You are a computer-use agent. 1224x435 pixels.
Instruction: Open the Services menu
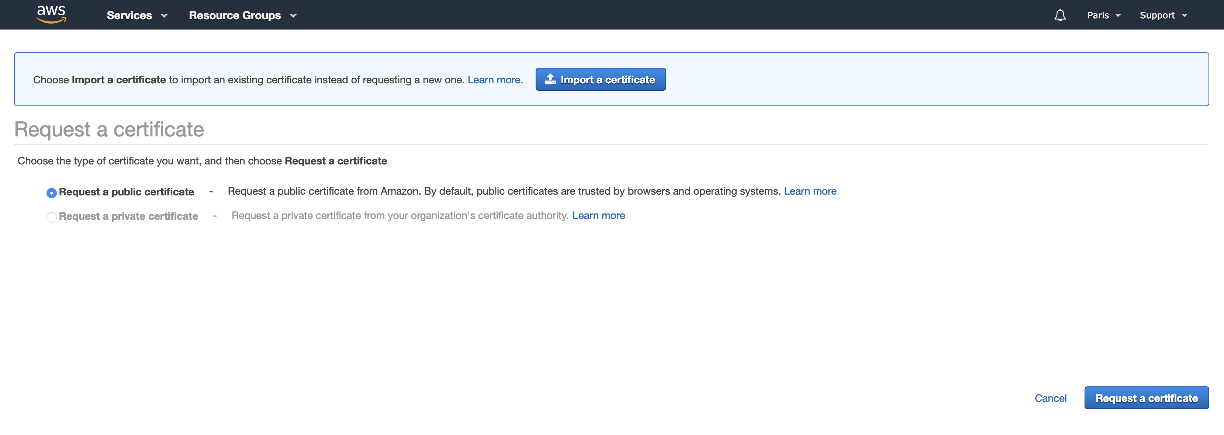[x=129, y=16]
